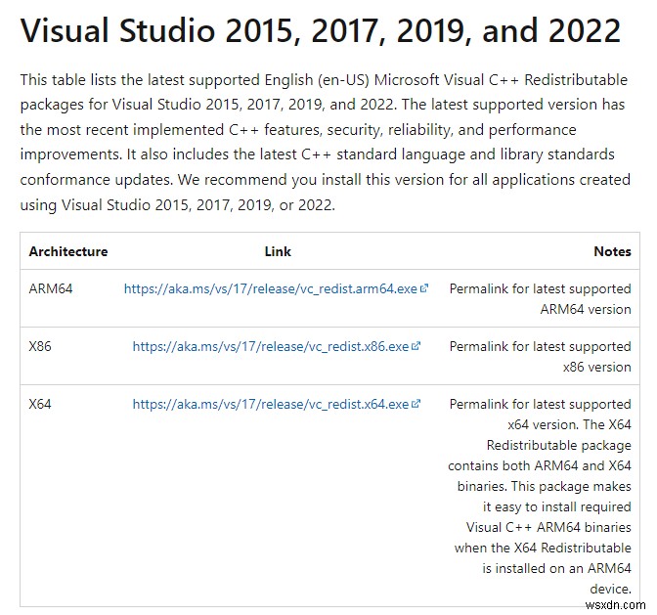The image size is (657, 615).
Task: Select the X86 architecture cell
Action: 43,346
